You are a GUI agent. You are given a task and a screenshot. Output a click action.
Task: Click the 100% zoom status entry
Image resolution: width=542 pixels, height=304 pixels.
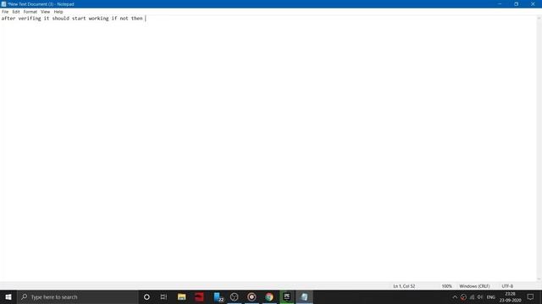tap(446, 286)
